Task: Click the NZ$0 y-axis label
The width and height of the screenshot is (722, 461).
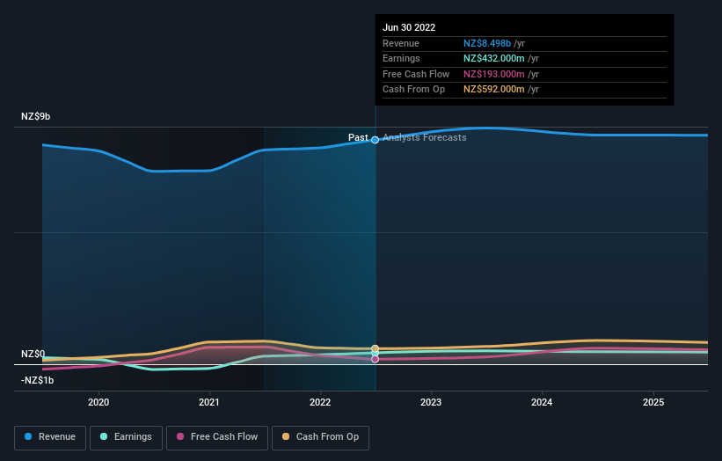Action: [x=33, y=355]
